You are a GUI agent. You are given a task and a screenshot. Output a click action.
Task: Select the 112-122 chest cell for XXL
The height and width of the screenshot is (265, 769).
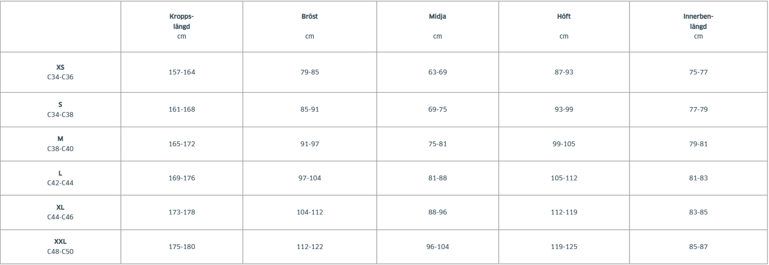(309, 246)
